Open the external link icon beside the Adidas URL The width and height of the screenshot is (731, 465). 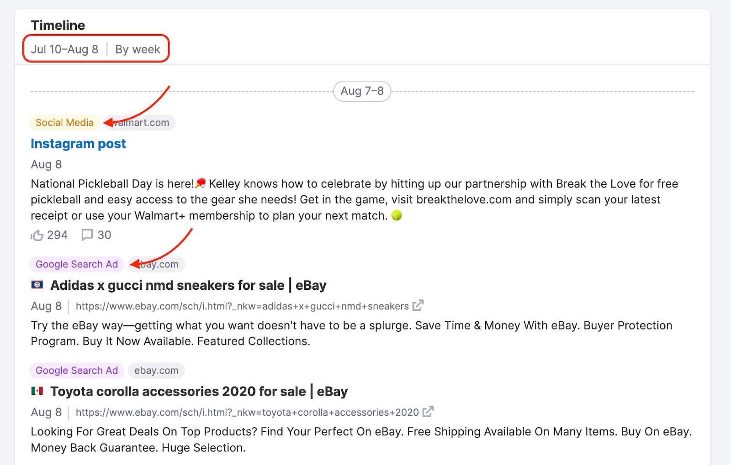pos(417,305)
